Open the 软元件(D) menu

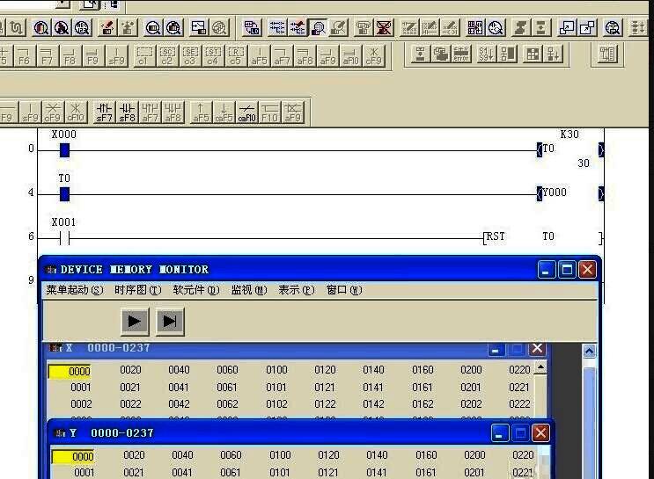(x=195, y=290)
